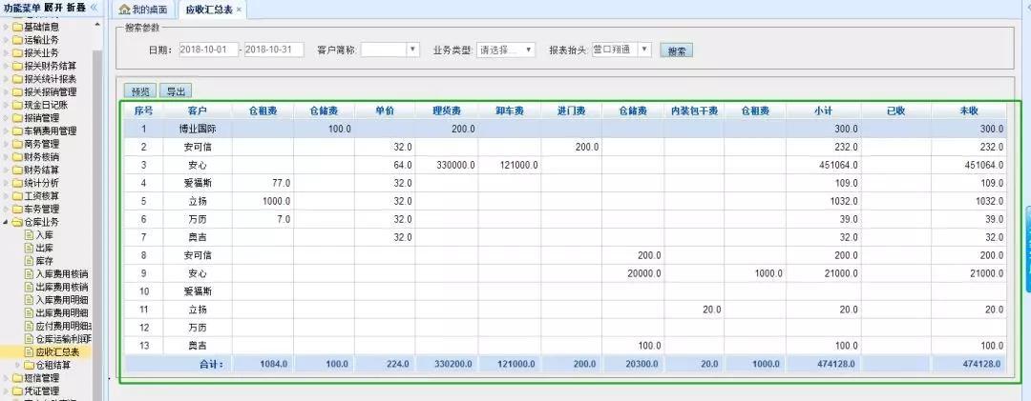Image resolution: width=1031 pixels, height=401 pixels.
Task: Click the 统计分析 folder icon
Action: click(17, 183)
